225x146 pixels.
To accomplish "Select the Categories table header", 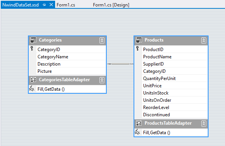I will [67, 40].
